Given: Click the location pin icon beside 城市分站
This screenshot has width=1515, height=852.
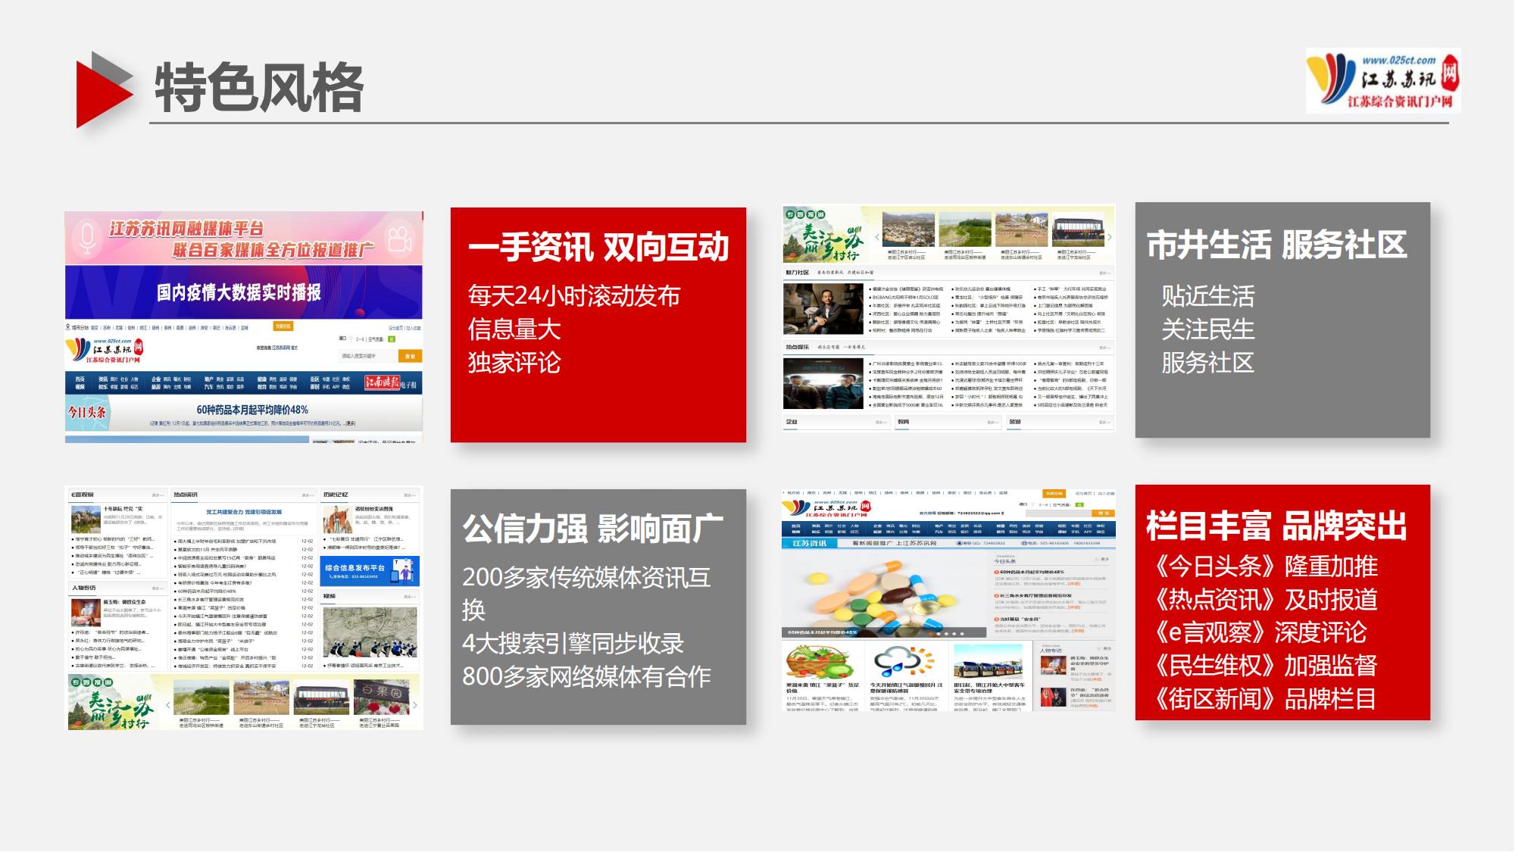Looking at the screenshot, I should (x=67, y=327).
